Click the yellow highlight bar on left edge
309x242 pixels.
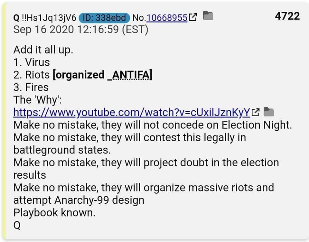4,121
